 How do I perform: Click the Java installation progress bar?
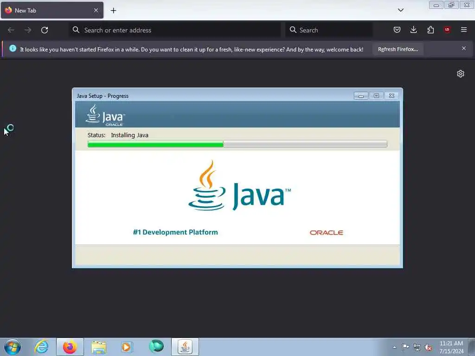[237, 144]
